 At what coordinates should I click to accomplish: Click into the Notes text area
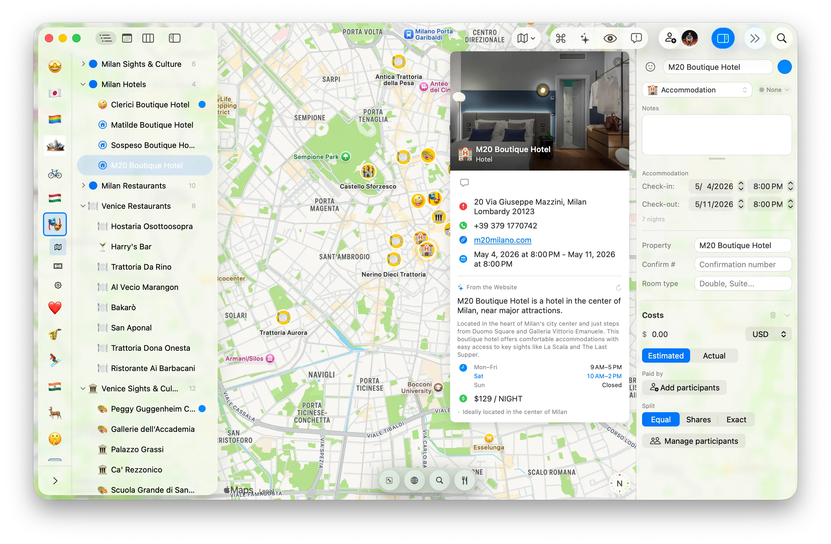click(716, 135)
